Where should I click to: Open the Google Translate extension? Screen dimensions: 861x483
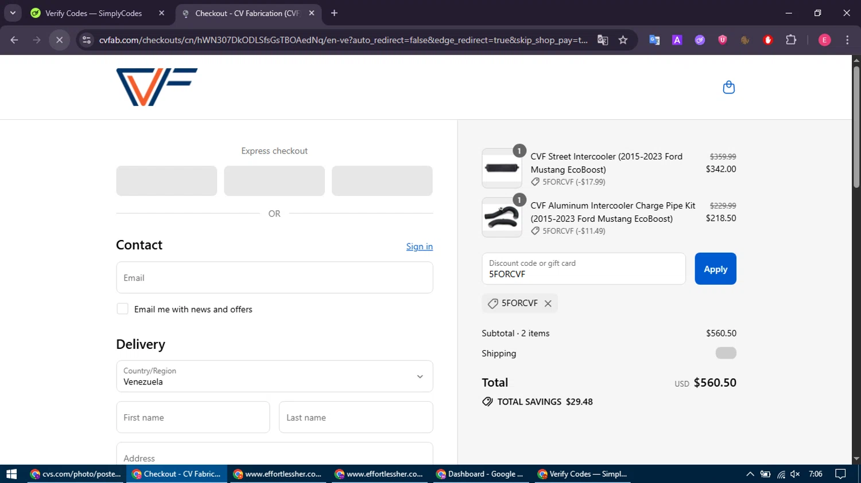pos(654,40)
